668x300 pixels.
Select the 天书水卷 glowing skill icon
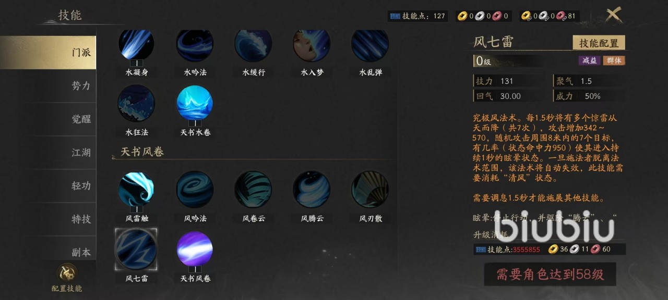(195, 103)
